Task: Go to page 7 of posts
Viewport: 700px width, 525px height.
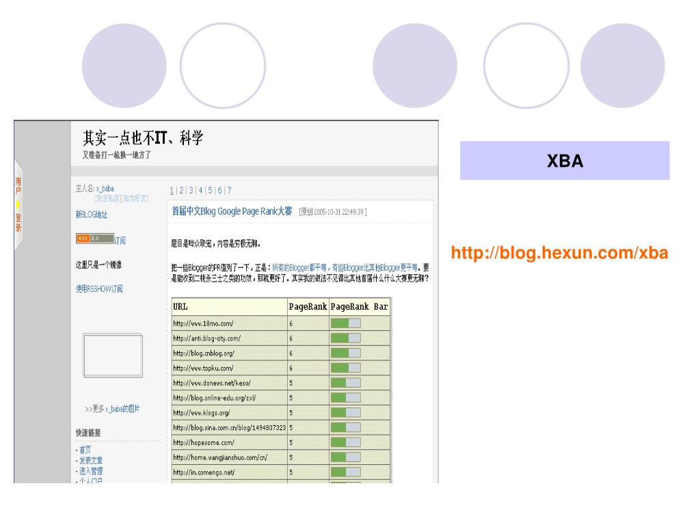Action: click(229, 191)
